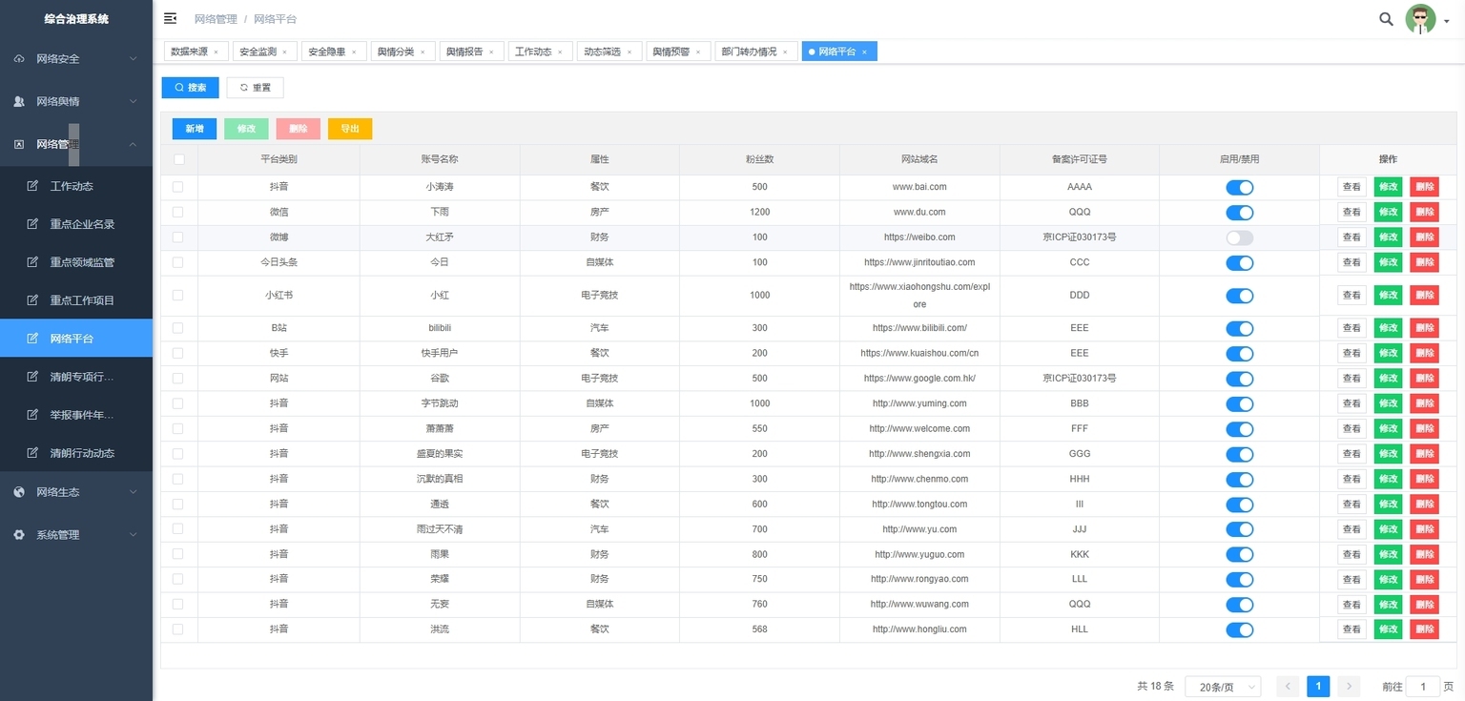The height and width of the screenshot is (701, 1465).
Task: Close the 舆情预警 tab using its x
Action: pyautogui.click(x=697, y=52)
